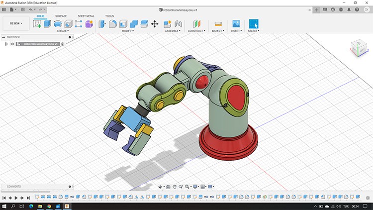Switch to the SHEET METAL tab
Viewport: 373px width, 210px height.
coord(86,16)
